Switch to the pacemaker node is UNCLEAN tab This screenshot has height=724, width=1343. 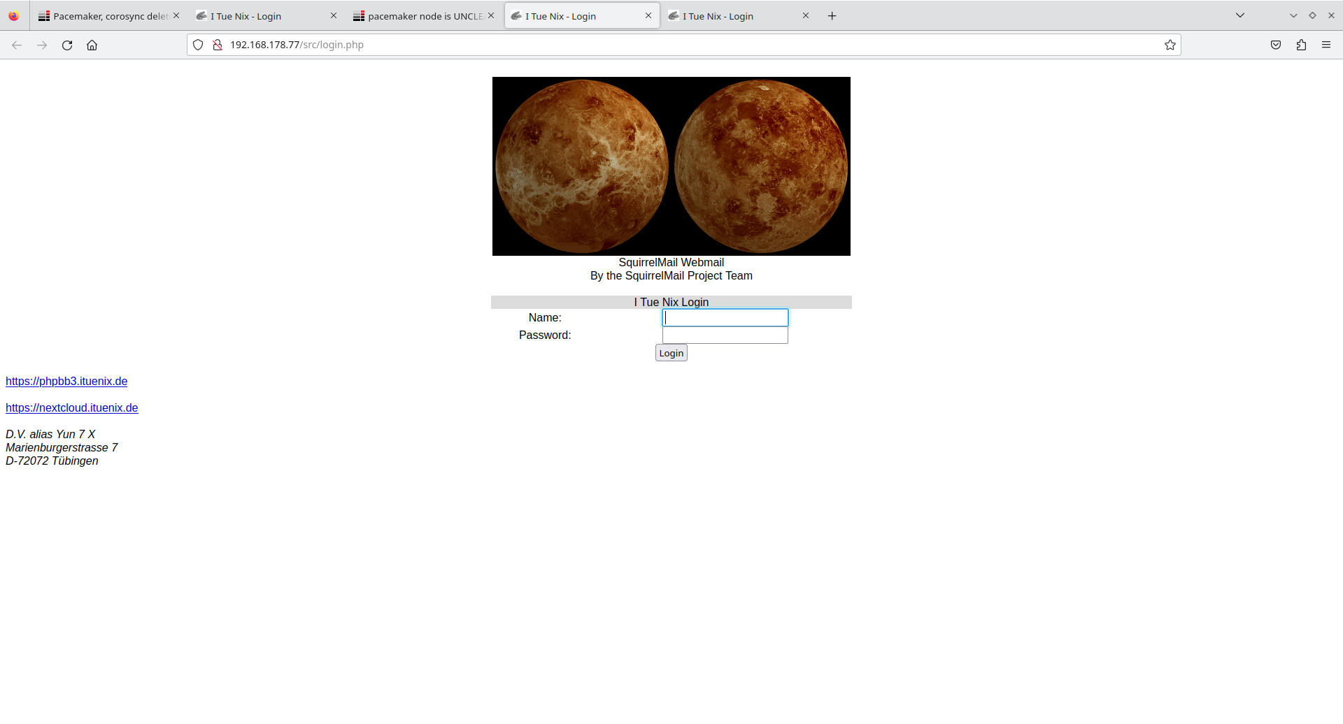tap(420, 15)
